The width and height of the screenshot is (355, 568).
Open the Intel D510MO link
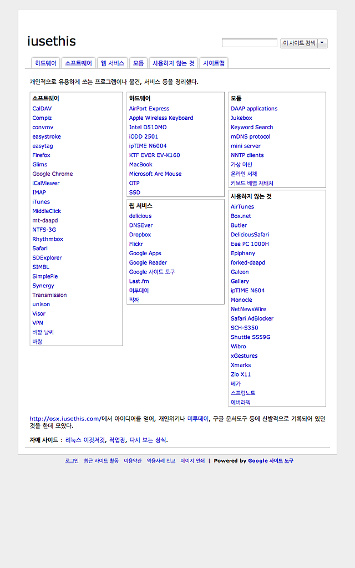click(148, 127)
